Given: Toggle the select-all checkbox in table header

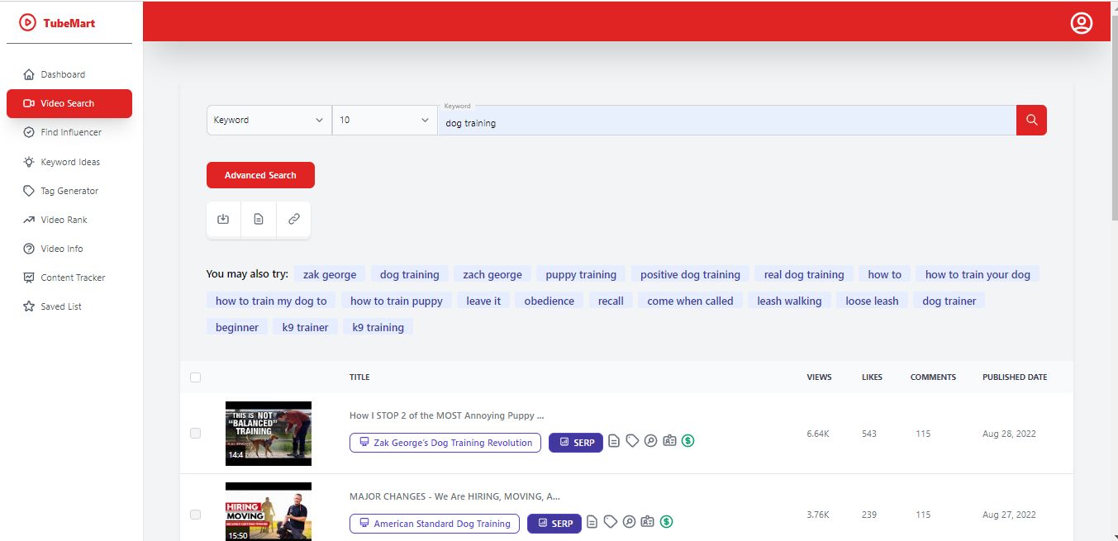Looking at the screenshot, I should (x=195, y=377).
